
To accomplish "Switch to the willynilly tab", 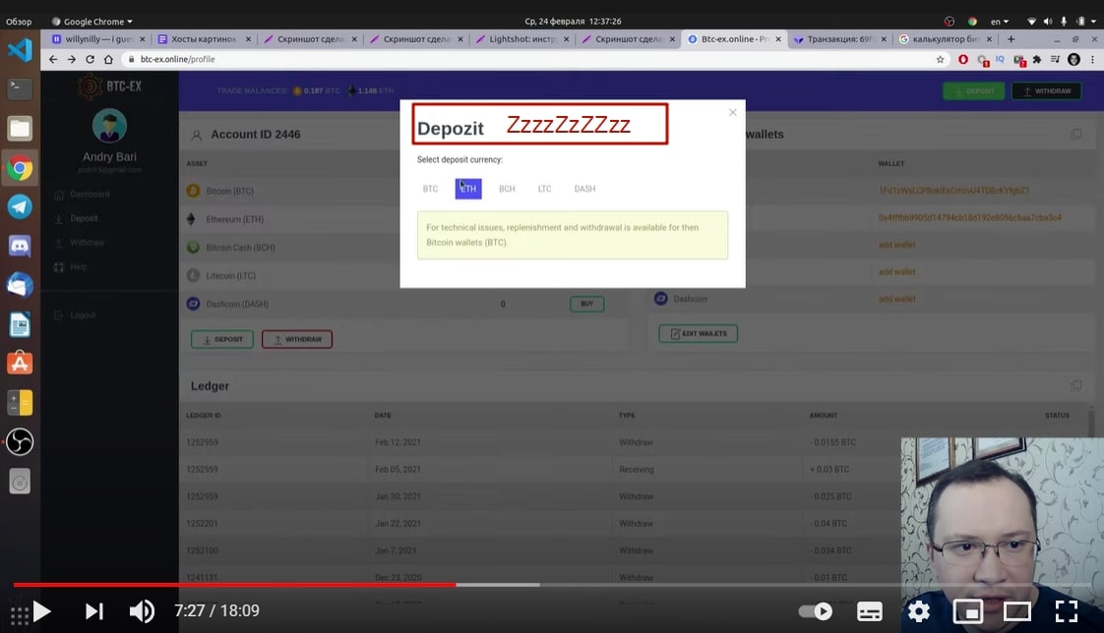I will pyautogui.click(x=98, y=39).
